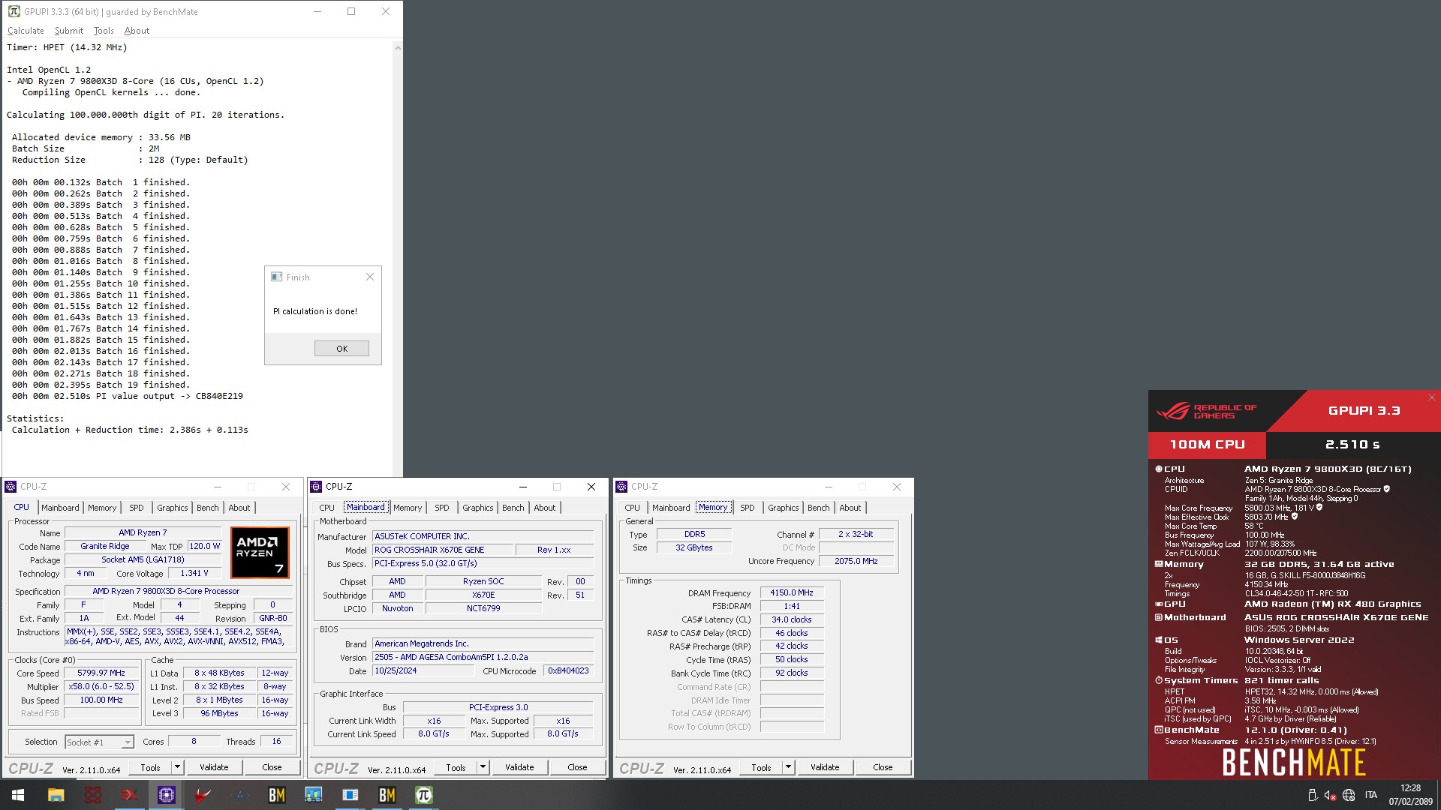Switch to GPUPI via the green pi taskbar icon
This screenshot has height=810, width=1441.
(423, 795)
